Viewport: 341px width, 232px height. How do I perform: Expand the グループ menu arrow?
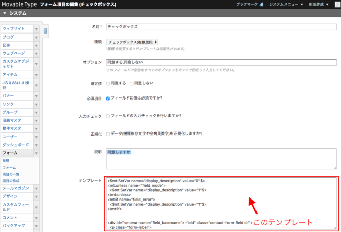point(36,113)
